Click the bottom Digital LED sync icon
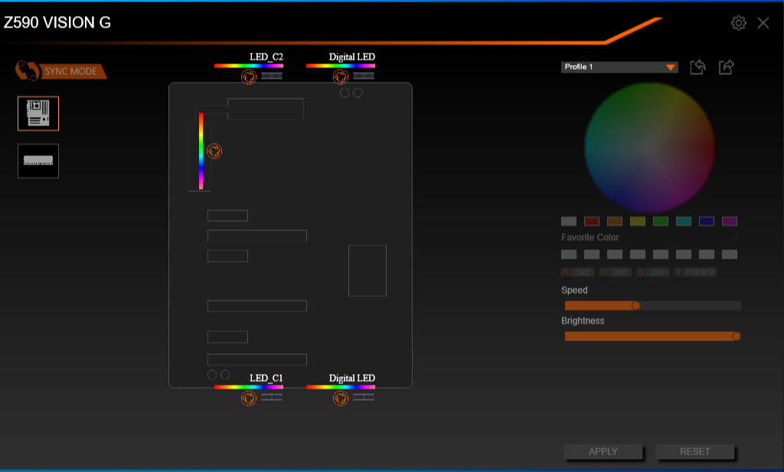This screenshot has height=472, width=784. click(341, 398)
